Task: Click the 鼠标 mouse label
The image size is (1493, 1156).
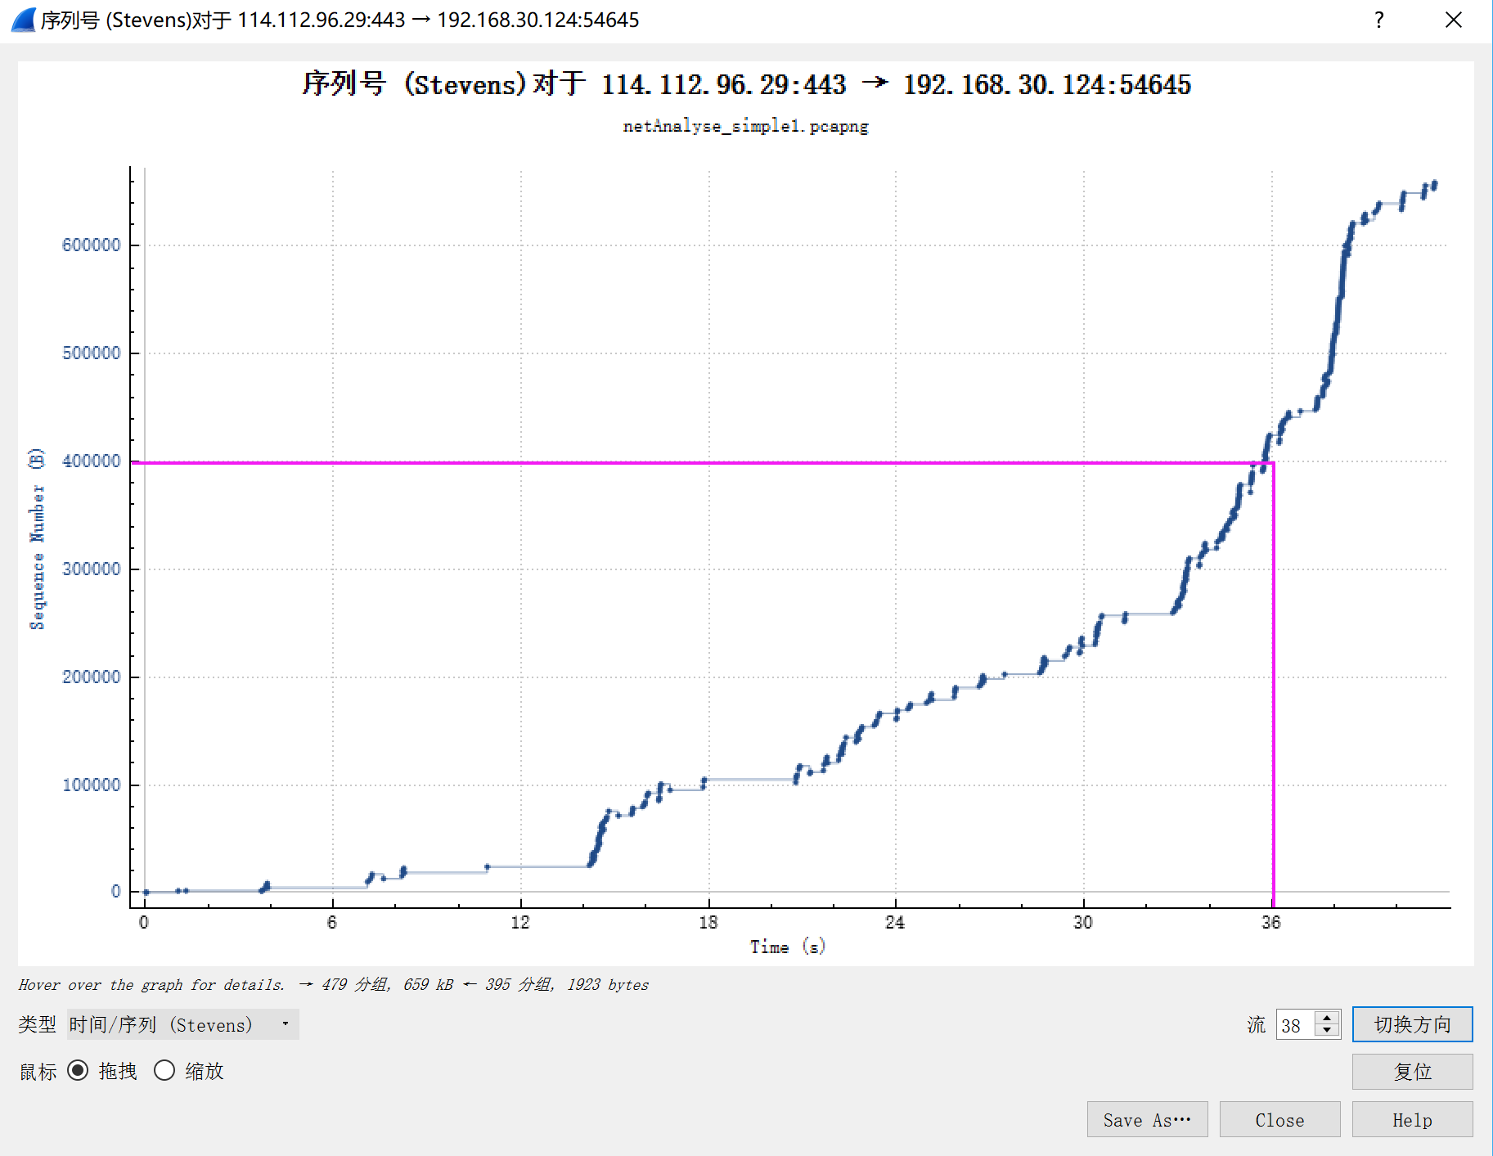Action: point(38,1072)
